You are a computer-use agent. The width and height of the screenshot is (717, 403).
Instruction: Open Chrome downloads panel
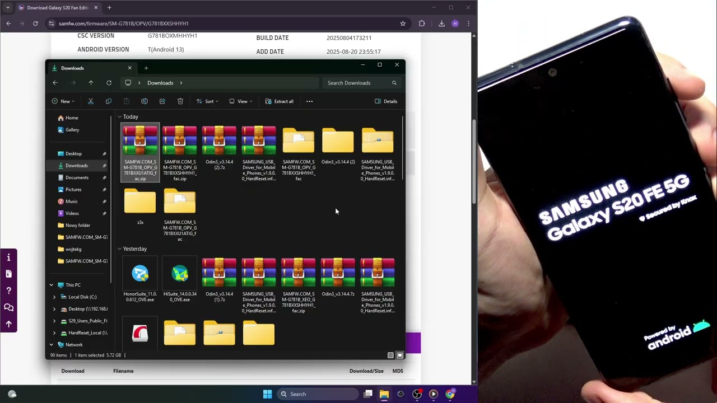tap(441, 24)
